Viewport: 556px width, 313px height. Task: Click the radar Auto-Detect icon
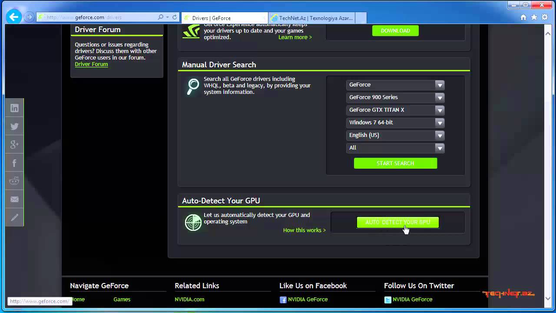click(193, 222)
